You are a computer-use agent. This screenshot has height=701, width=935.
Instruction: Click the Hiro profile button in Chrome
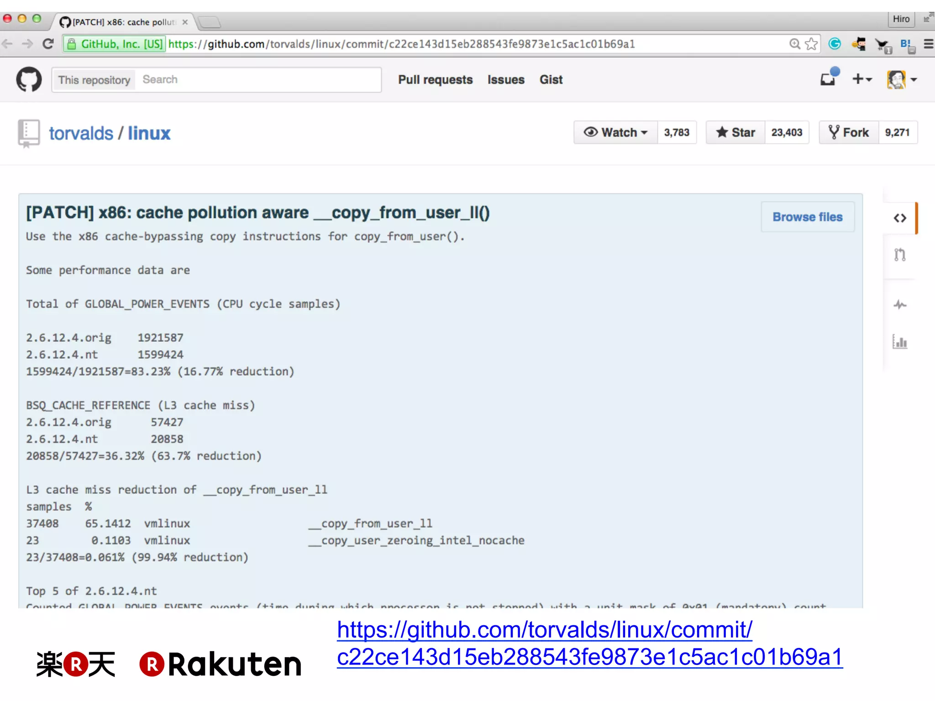tap(901, 19)
